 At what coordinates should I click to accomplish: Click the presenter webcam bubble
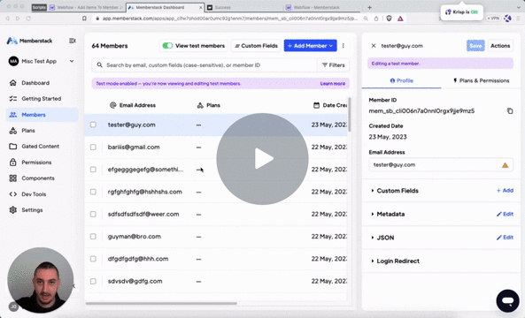(41, 280)
